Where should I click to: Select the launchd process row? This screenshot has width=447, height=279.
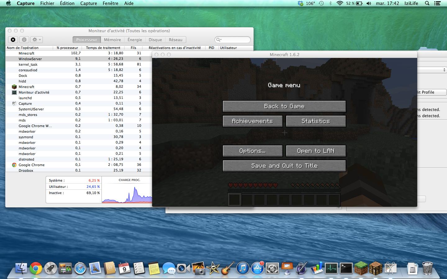click(79, 98)
